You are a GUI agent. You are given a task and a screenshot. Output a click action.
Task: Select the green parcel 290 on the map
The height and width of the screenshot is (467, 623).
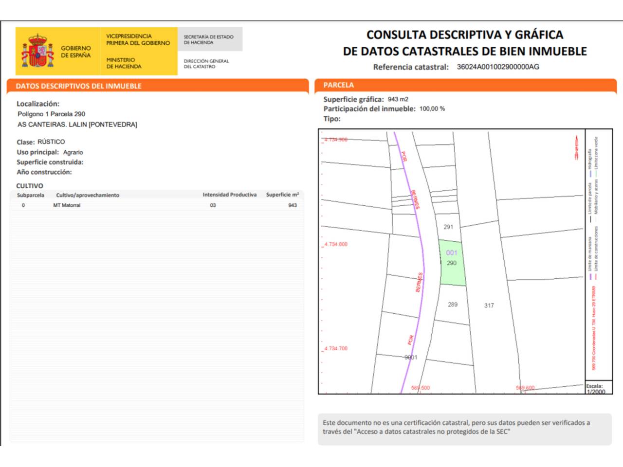[x=452, y=263]
